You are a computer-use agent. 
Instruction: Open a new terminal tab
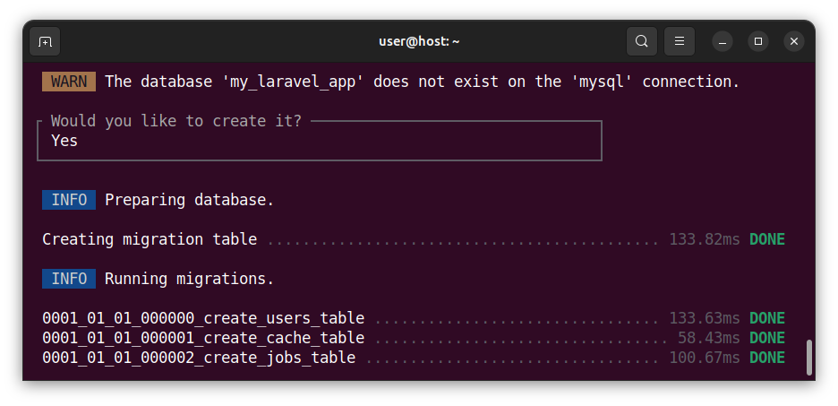[x=45, y=41]
